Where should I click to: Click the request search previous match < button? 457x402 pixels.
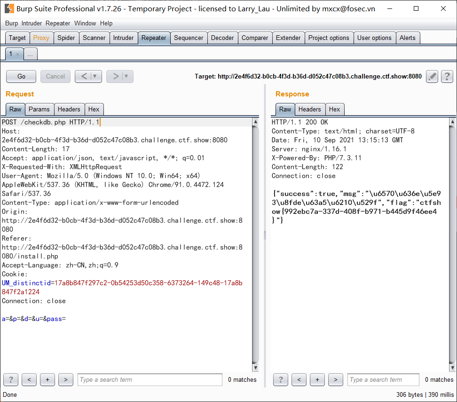[x=29, y=379]
